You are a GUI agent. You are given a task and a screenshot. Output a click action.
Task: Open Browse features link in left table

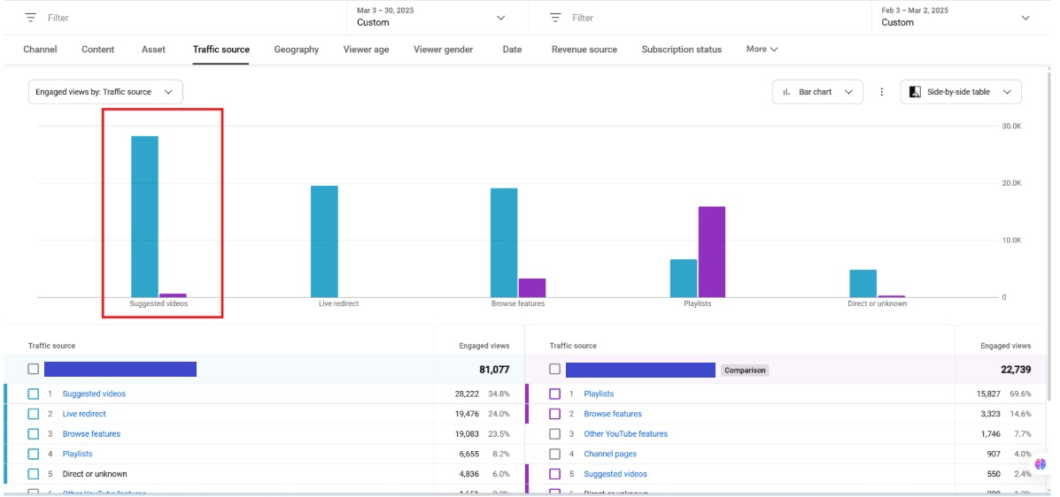click(91, 434)
